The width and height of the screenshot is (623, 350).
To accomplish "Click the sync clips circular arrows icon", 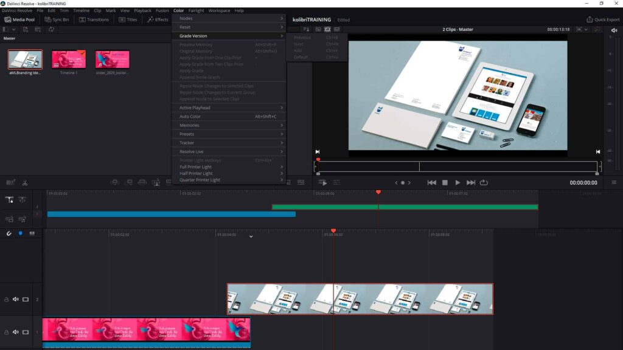I will click(x=51, y=29).
